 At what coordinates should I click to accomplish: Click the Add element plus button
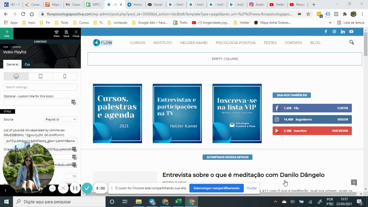(7, 33)
